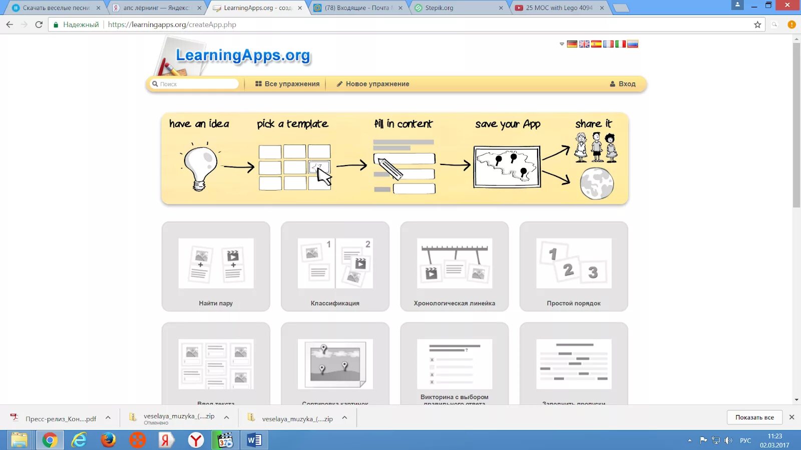Expand options for cancelled veselaya_muzyka zip

(x=226, y=417)
